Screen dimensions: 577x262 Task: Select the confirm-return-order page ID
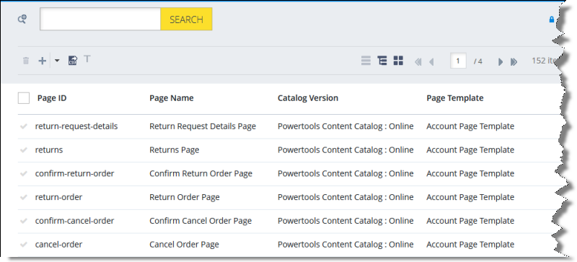74,173
